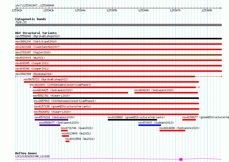The image size is (229, 162).
Task: Click the blue bar under nsv970937
Action: [150, 125]
